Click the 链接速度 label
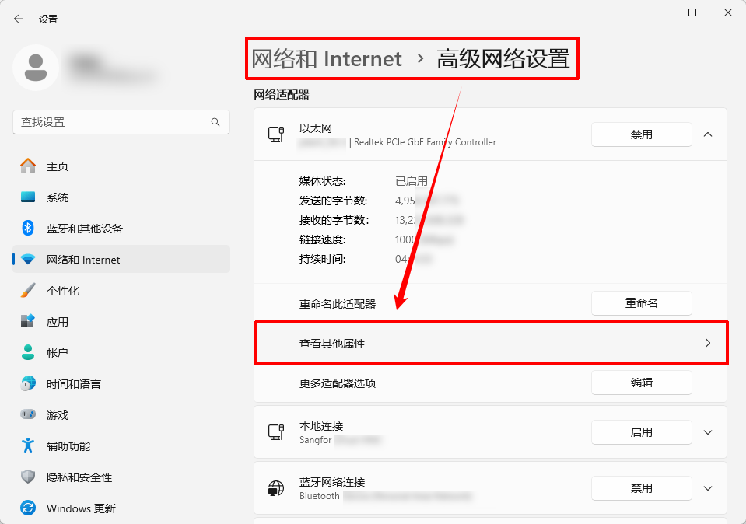Image resolution: width=746 pixels, height=524 pixels. (322, 239)
